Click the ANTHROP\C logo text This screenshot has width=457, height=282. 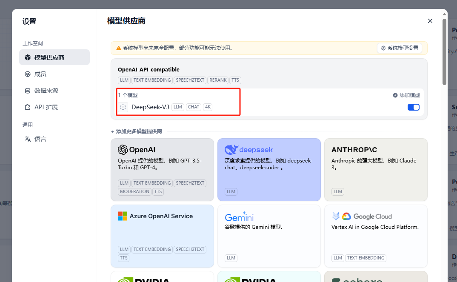pos(354,150)
